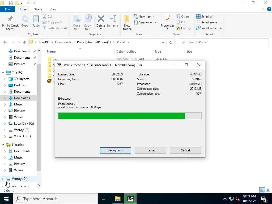Click the Back navigation arrow

[5, 42]
